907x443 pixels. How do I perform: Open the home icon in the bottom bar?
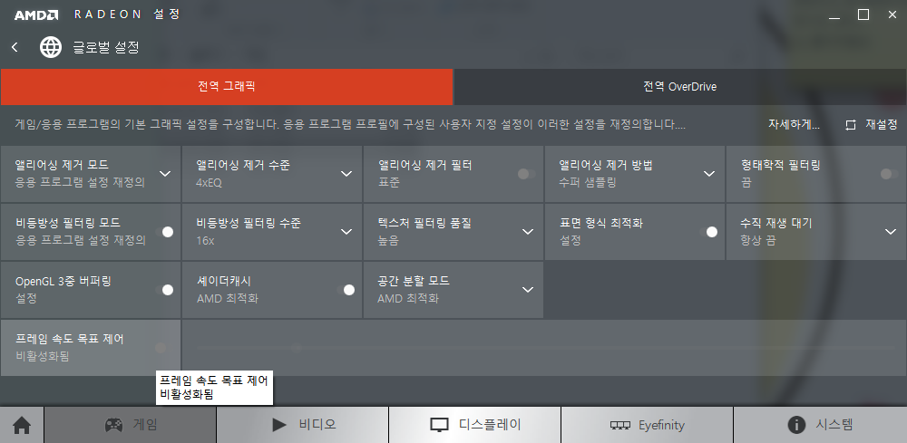tap(22, 425)
